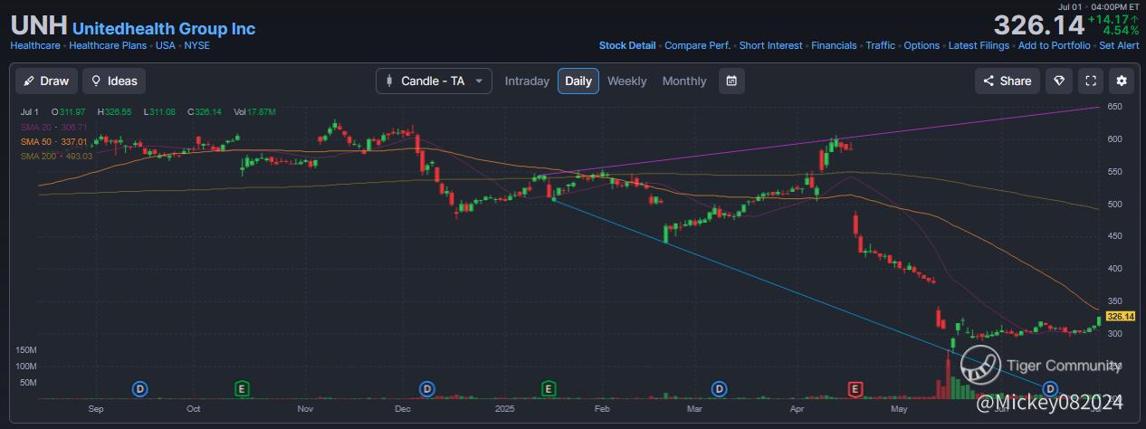
Task: Click the diamond premium icon
Action: (x=1059, y=81)
